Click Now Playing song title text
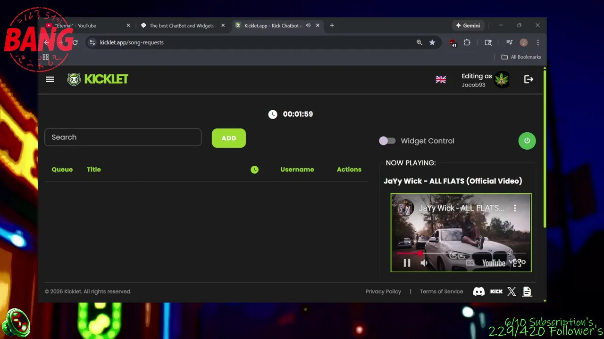The height and width of the screenshot is (339, 604). (453, 181)
